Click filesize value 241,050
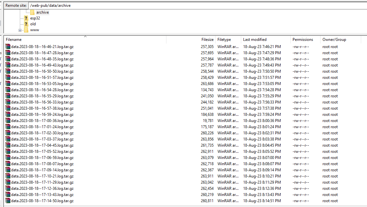The width and height of the screenshot is (367, 207). (x=207, y=96)
